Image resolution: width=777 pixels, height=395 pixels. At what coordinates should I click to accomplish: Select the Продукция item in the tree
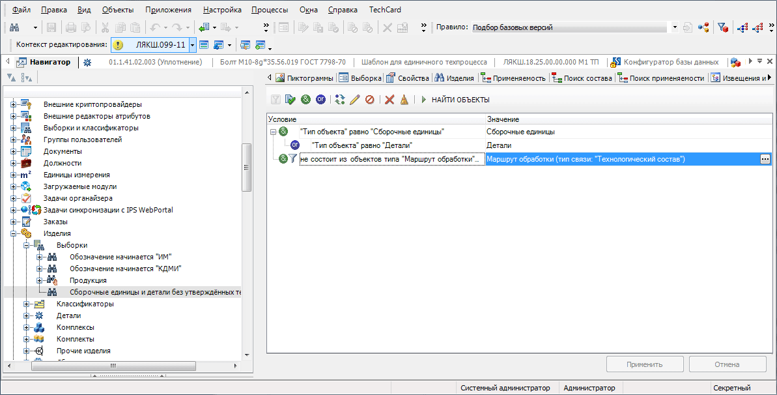coord(88,280)
